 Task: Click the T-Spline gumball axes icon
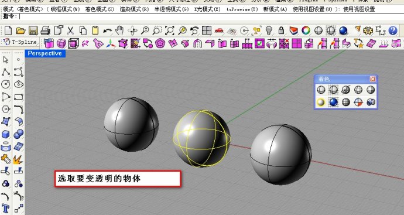pyautogui.click(x=111, y=43)
